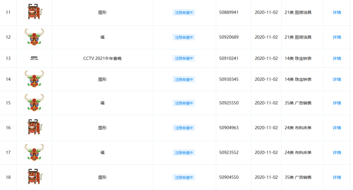Viewport: 353px width, 190px height.
Task: Open the ox-head logo in row 17
Action: pos(34,152)
